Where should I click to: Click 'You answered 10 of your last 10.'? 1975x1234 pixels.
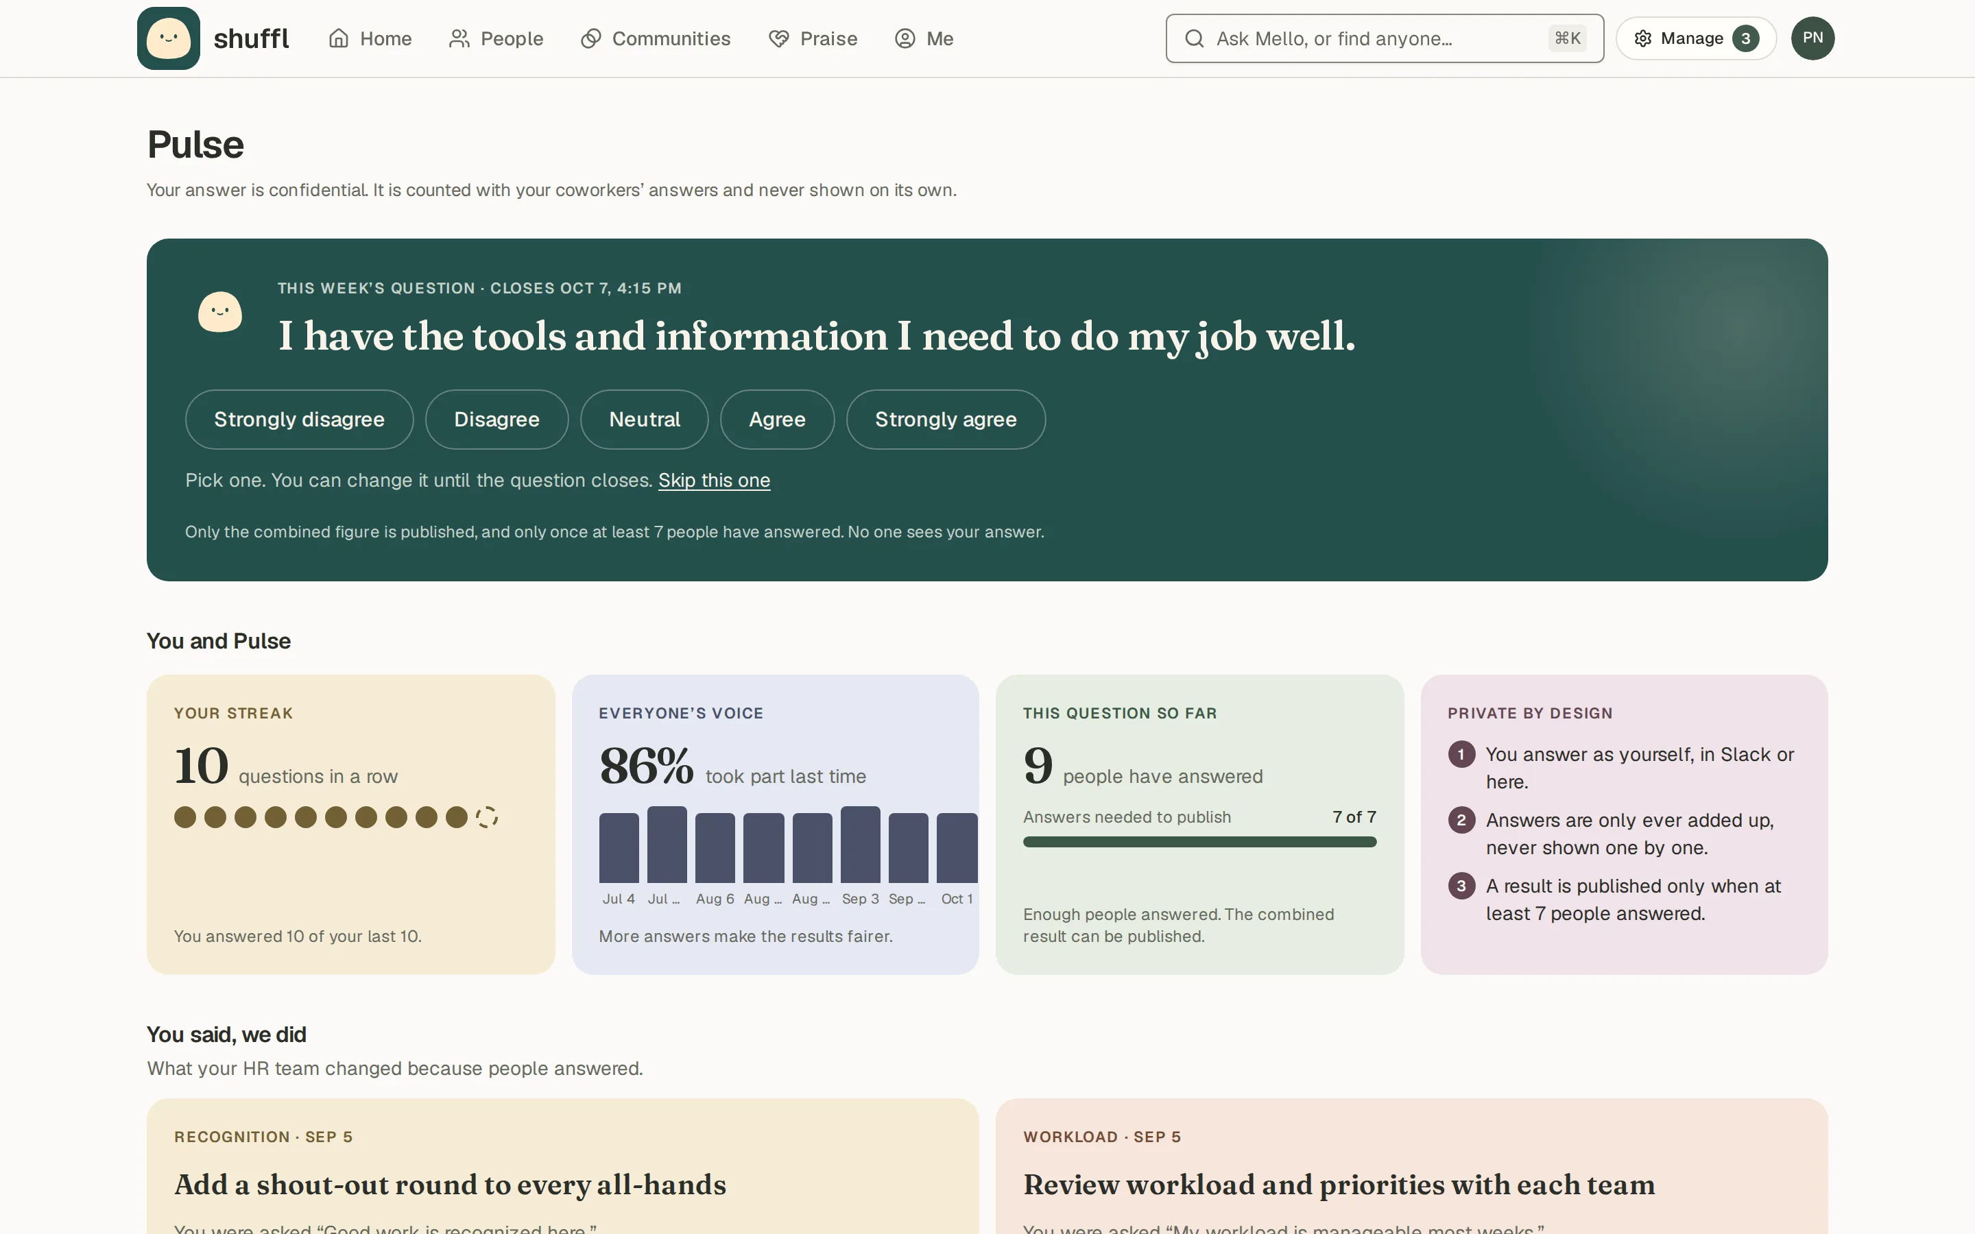click(298, 936)
